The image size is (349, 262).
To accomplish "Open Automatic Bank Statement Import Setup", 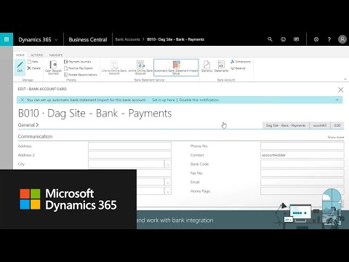I will click(176, 68).
